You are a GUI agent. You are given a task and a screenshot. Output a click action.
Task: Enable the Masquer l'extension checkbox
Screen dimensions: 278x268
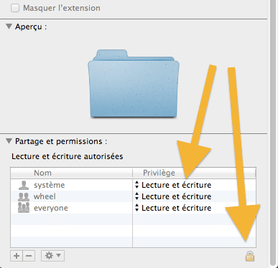pyautogui.click(x=15, y=8)
